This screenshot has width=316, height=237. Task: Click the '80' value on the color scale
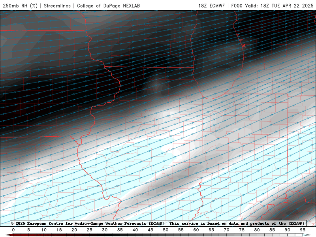click(257, 230)
